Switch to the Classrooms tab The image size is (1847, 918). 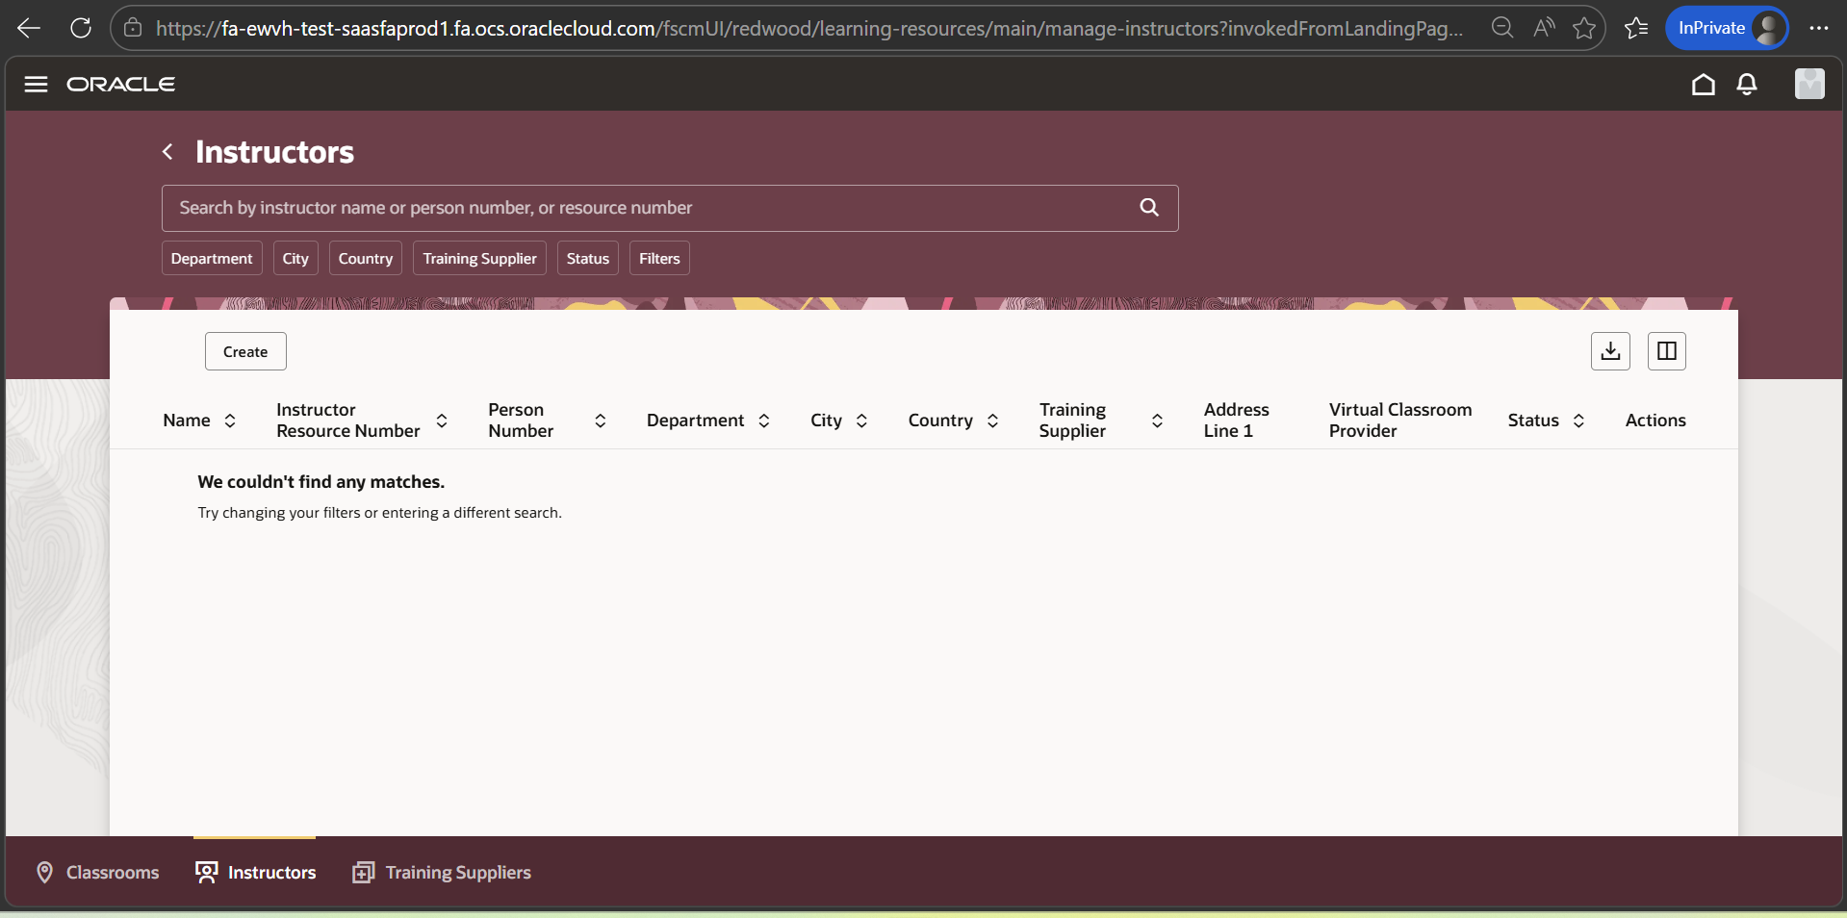(x=97, y=873)
